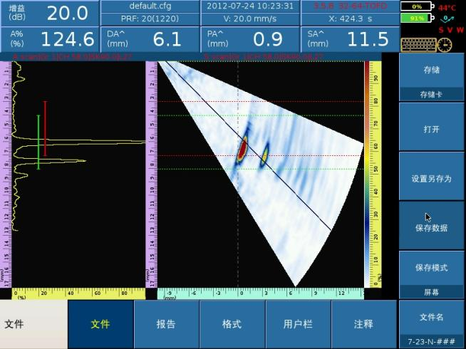Image resolution: width=466 pixels, height=349 pixels.
Task: Open the 文件名 file name field
Action: (x=431, y=324)
